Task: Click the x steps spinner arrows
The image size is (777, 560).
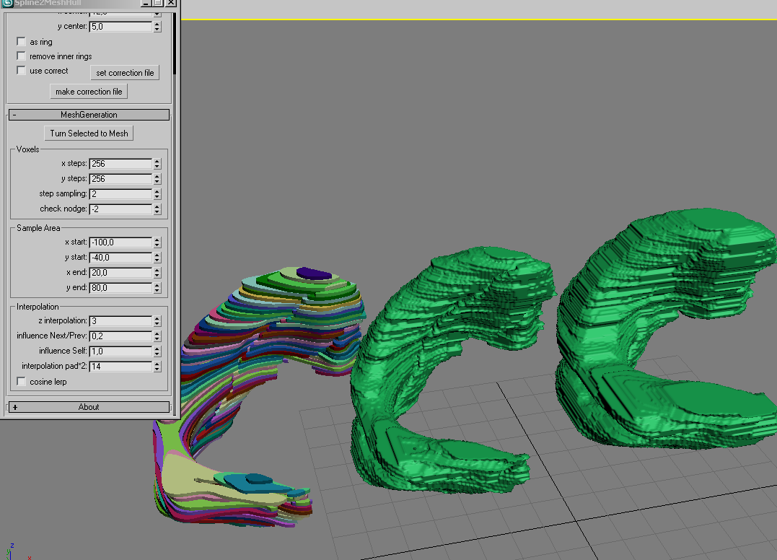Action: pos(157,164)
